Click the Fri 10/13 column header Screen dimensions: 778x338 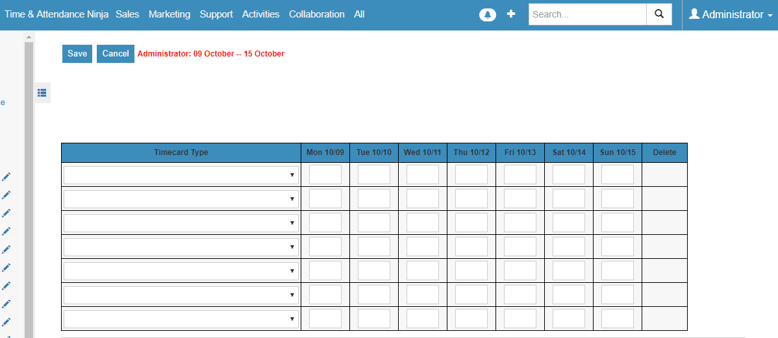[x=520, y=152]
